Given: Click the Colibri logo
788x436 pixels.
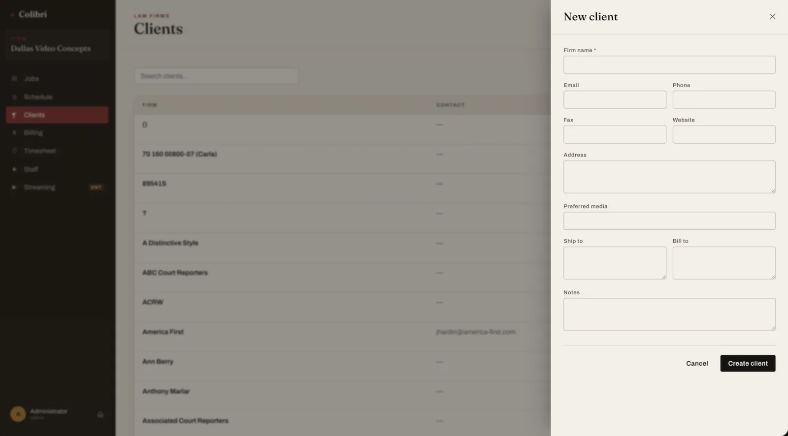Looking at the screenshot, I should coord(29,14).
